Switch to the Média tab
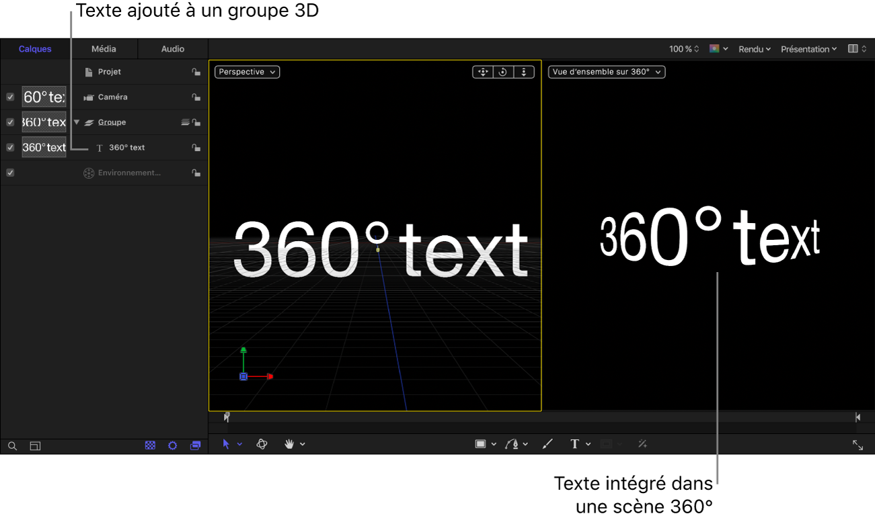Viewport: 875px width, 520px height. tap(104, 48)
